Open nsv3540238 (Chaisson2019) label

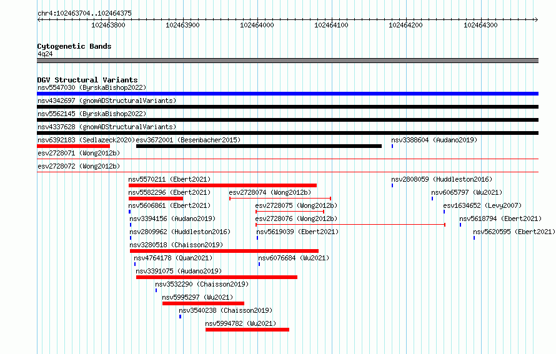[226, 310]
